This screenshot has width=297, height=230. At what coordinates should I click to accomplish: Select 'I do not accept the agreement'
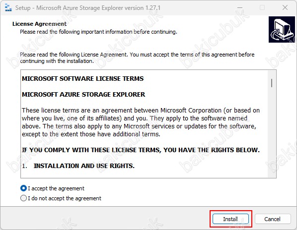pos(61,198)
